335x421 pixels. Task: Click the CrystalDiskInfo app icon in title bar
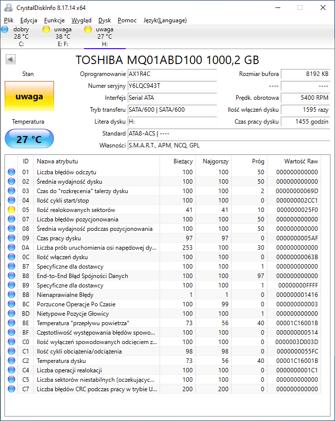click(x=8, y=7)
